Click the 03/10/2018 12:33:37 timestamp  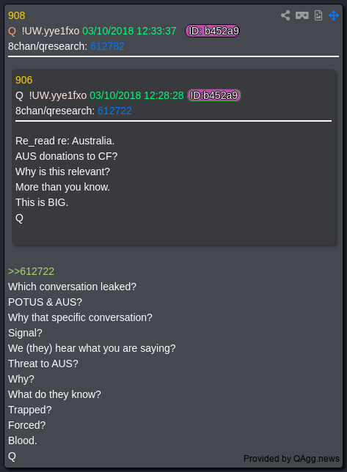[129, 31]
